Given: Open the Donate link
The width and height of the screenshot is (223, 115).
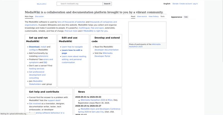Looking at the screenshot, I should coord(175,4).
